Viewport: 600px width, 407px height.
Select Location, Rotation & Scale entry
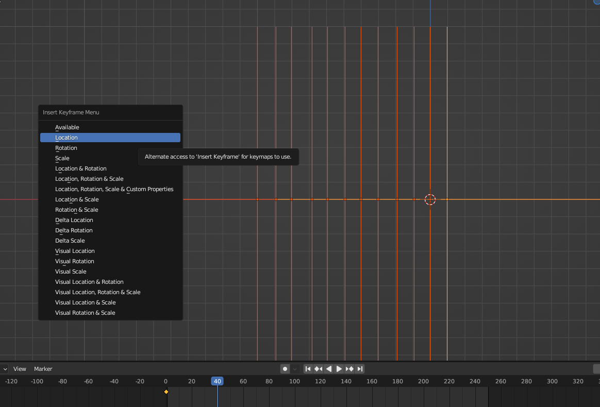pyautogui.click(x=110, y=179)
